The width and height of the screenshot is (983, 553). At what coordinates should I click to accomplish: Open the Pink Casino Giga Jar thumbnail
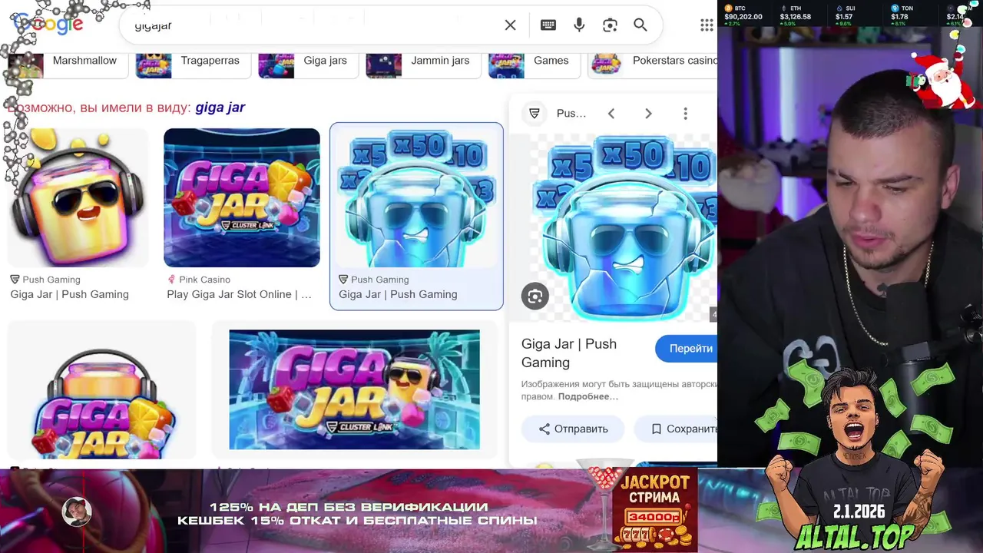[x=242, y=197]
